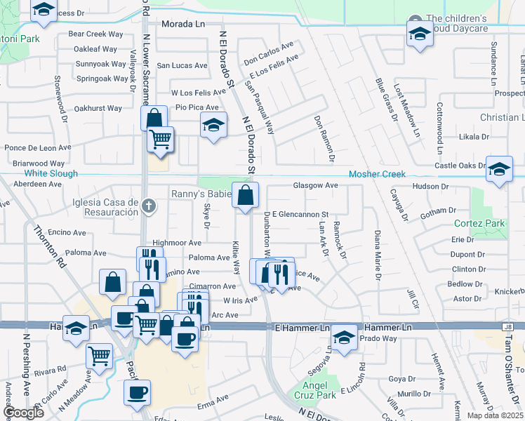525x421 pixels.
Task: Open the restaurant marker east of Dunbarton Way
Action: (x=281, y=272)
